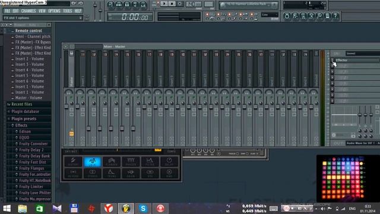Stop playback with the Stop button

172,4
